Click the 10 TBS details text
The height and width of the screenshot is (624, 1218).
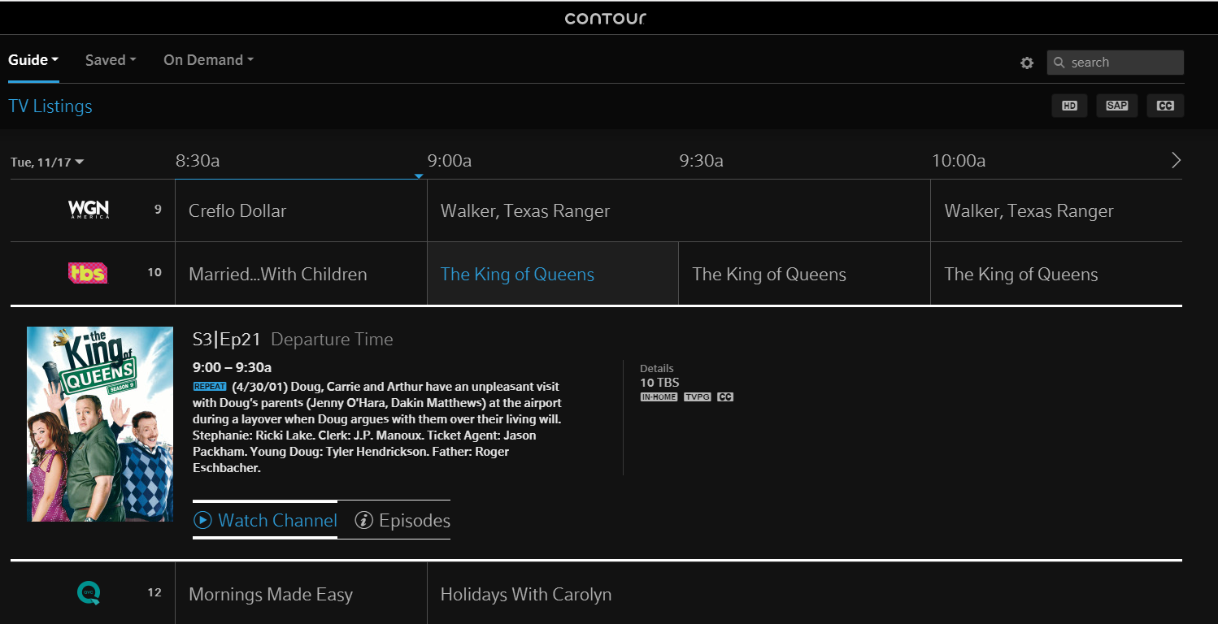click(659, 382)
